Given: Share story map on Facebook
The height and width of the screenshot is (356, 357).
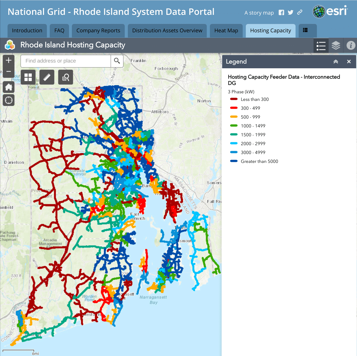Looking at the screenshot, I should pyautogui.click(x=281, y=13).
